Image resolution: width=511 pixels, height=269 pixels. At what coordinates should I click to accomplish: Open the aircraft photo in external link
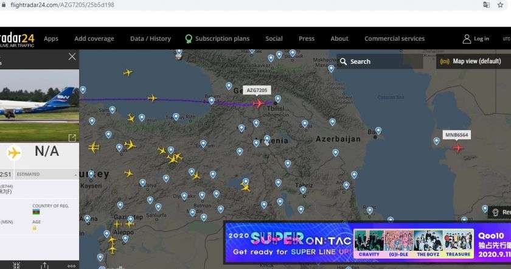point(72,138)
